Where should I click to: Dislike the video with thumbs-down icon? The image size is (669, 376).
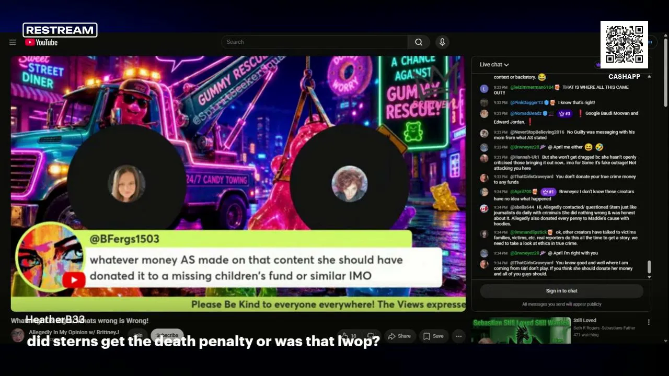click(372, 336)
